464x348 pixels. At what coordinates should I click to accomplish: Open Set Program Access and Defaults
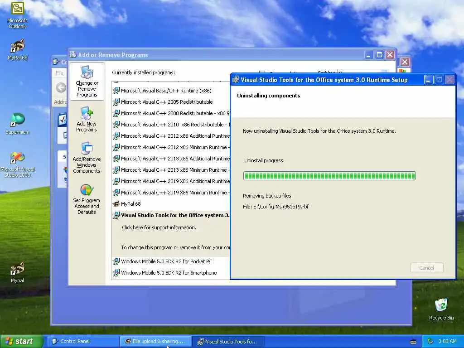coord(87,199)
